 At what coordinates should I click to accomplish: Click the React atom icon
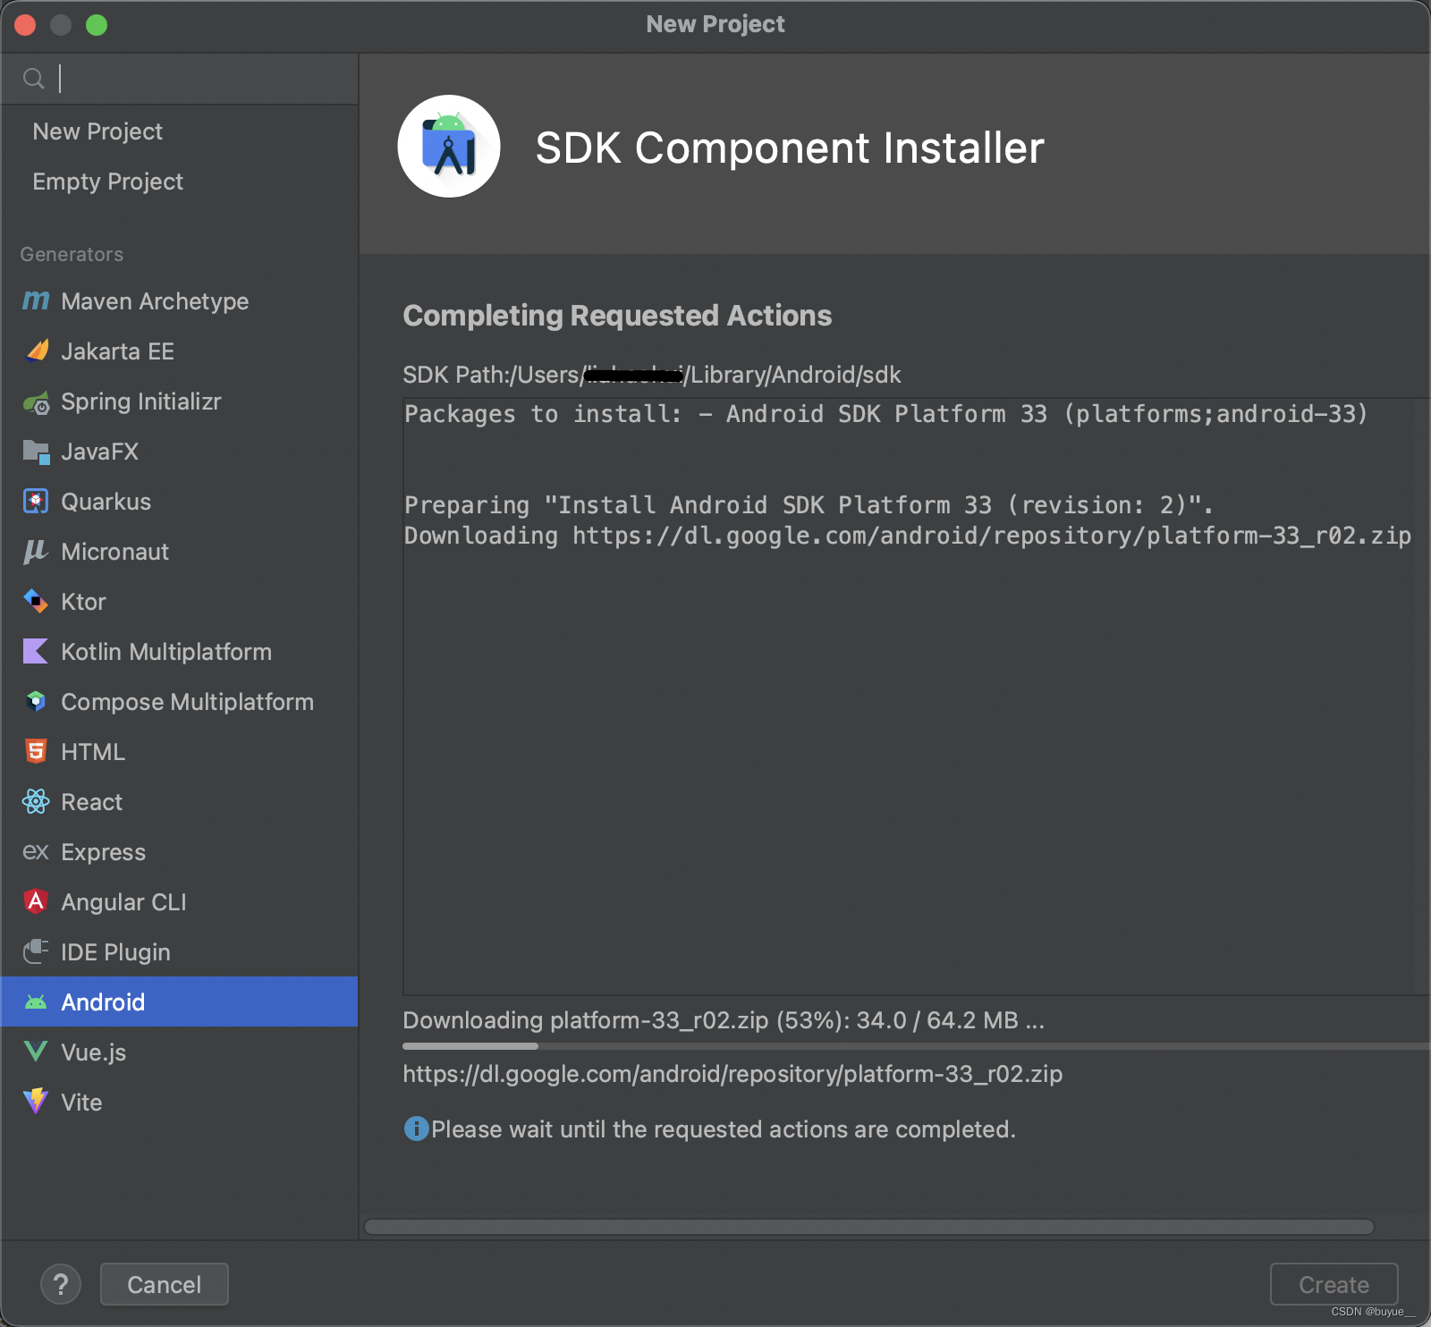pos(36,801)
